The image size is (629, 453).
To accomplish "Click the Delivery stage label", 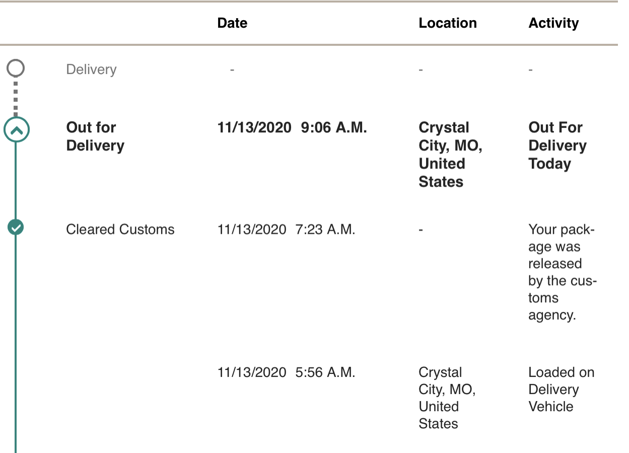I will tap(91, 70).
